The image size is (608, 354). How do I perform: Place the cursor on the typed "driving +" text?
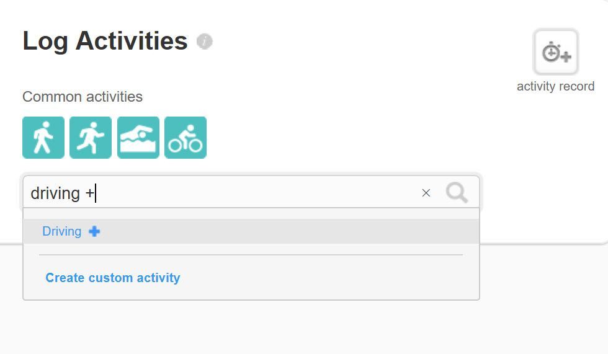pyautogui.click(x=63, y=193)
